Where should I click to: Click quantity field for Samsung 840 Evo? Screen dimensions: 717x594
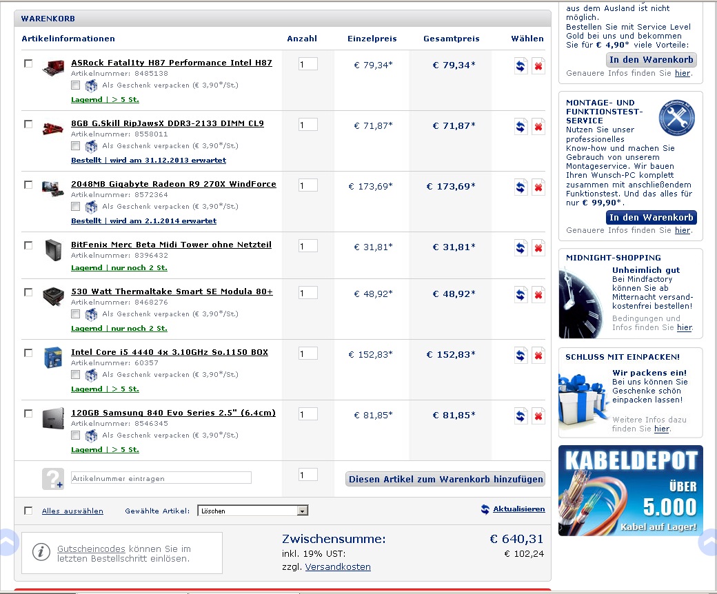pyautogui.click(x=307, y=414)
